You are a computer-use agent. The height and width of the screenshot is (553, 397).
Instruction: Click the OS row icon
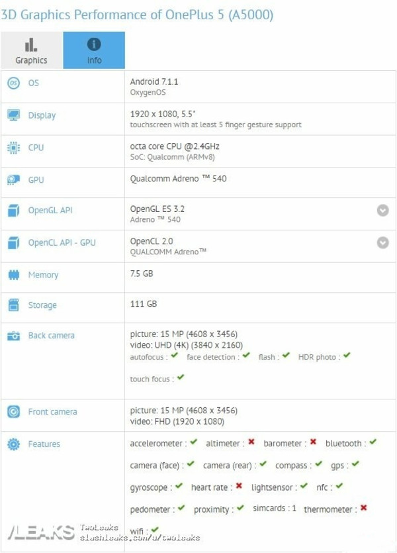coord(13,83)
